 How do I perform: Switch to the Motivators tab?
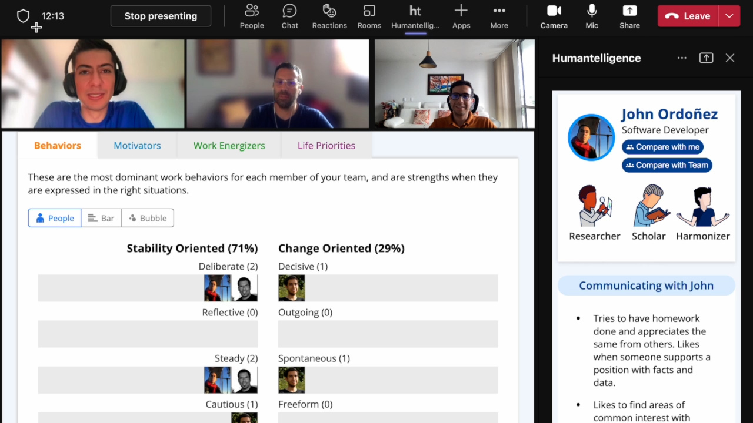click(x=137, y=145)
